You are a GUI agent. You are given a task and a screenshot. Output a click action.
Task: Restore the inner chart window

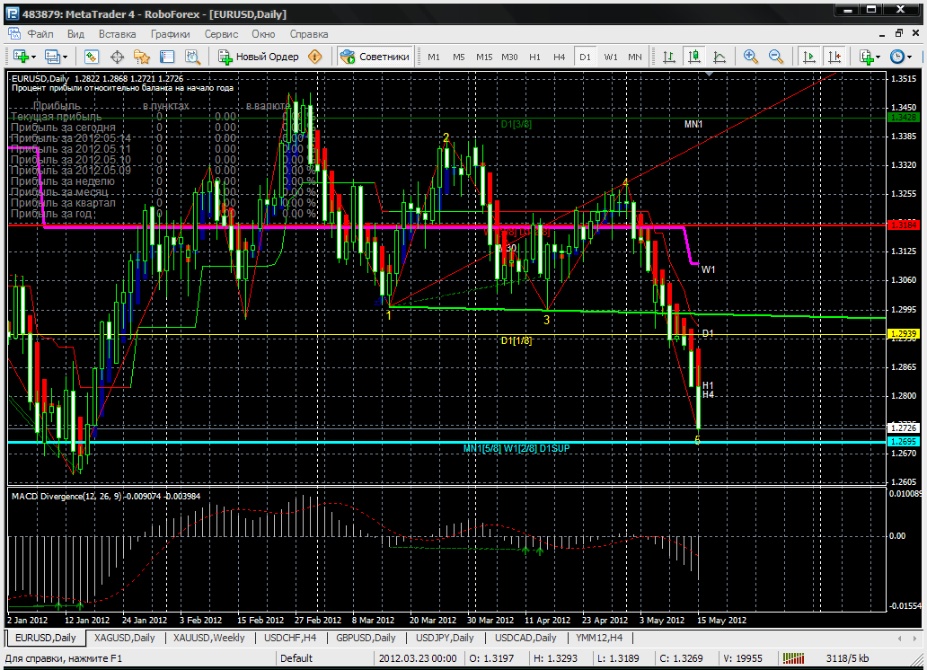point(898,33)
